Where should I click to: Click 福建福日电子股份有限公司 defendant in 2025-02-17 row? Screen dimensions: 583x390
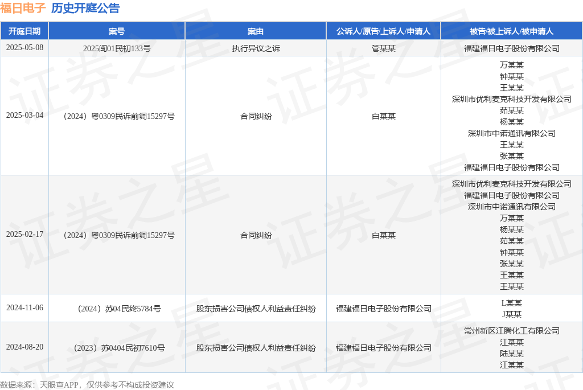pyautogui.click(x=512, y=195)
